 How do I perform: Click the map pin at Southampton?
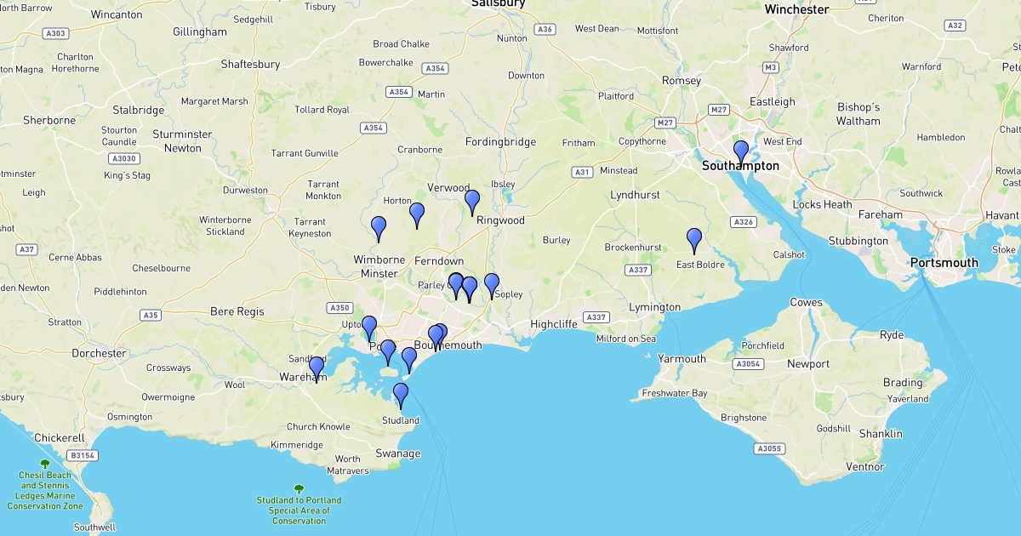point(741,152)
